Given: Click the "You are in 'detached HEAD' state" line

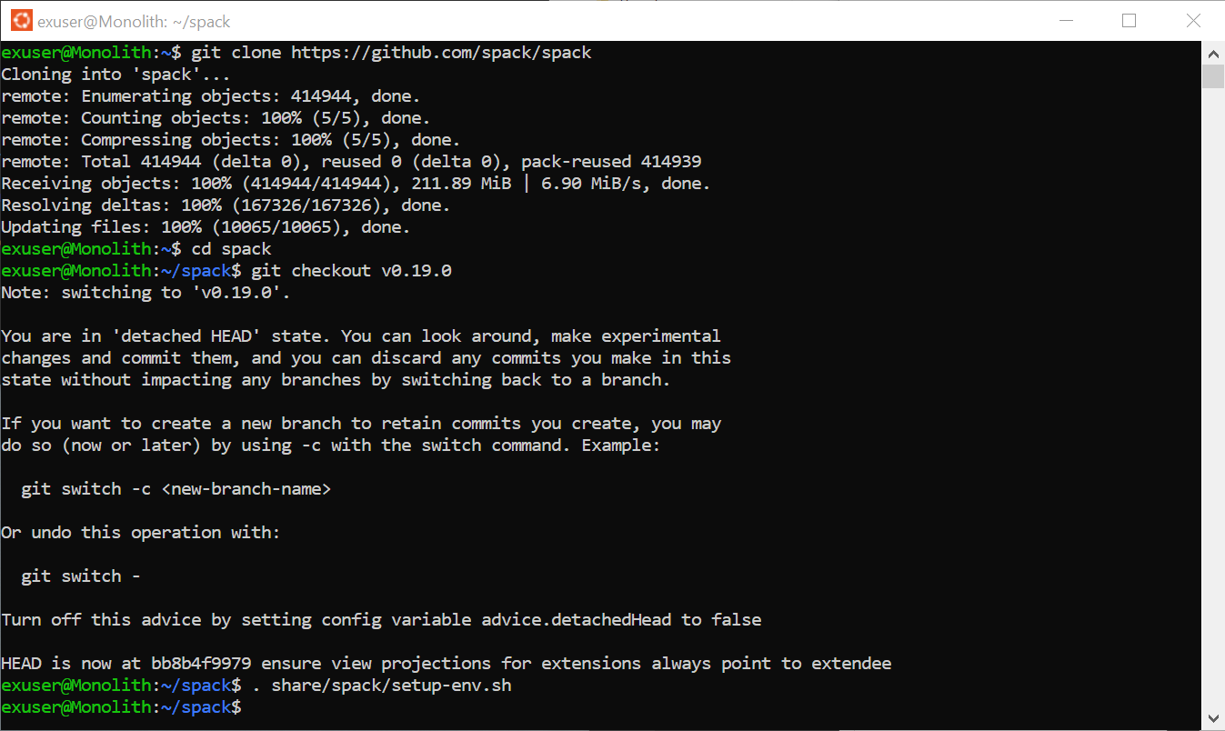Looking at the screenshot, I should coord(361,336).
